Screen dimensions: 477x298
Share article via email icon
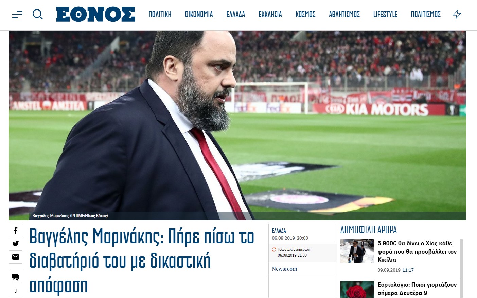click(16, 257)
